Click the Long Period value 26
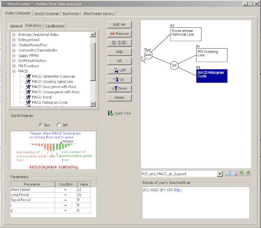 tap(84, 194)
